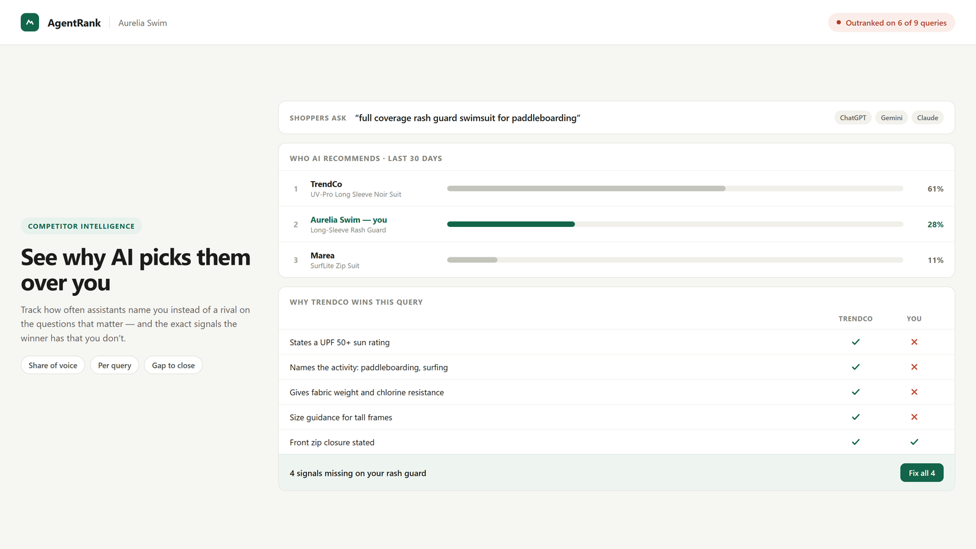The width and height of the screenshot is (976, 549).
Task: Click the AgentRank green logo icon
Action: [x=30, y=23]
